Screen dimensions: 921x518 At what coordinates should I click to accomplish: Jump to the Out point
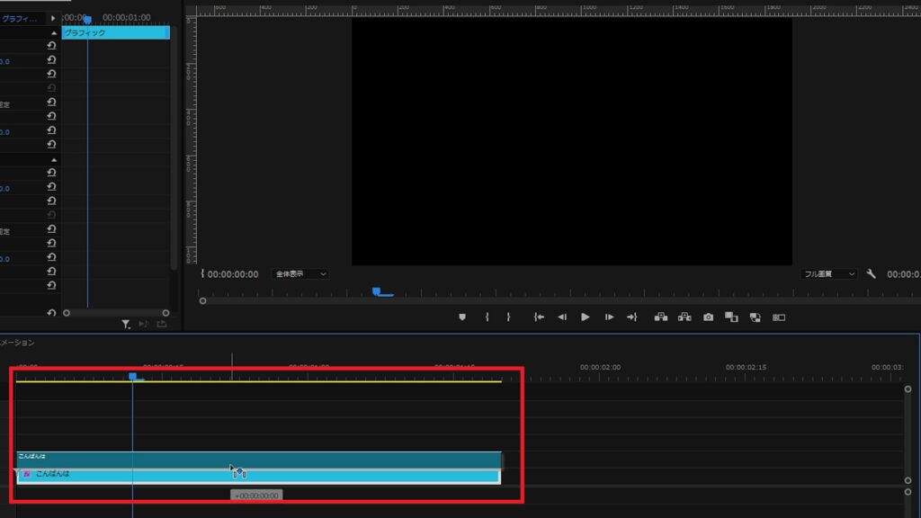[632, 317]
